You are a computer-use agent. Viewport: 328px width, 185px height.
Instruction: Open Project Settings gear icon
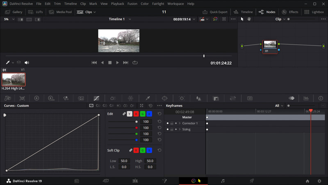pyautogui.click(x=319, y=181)
